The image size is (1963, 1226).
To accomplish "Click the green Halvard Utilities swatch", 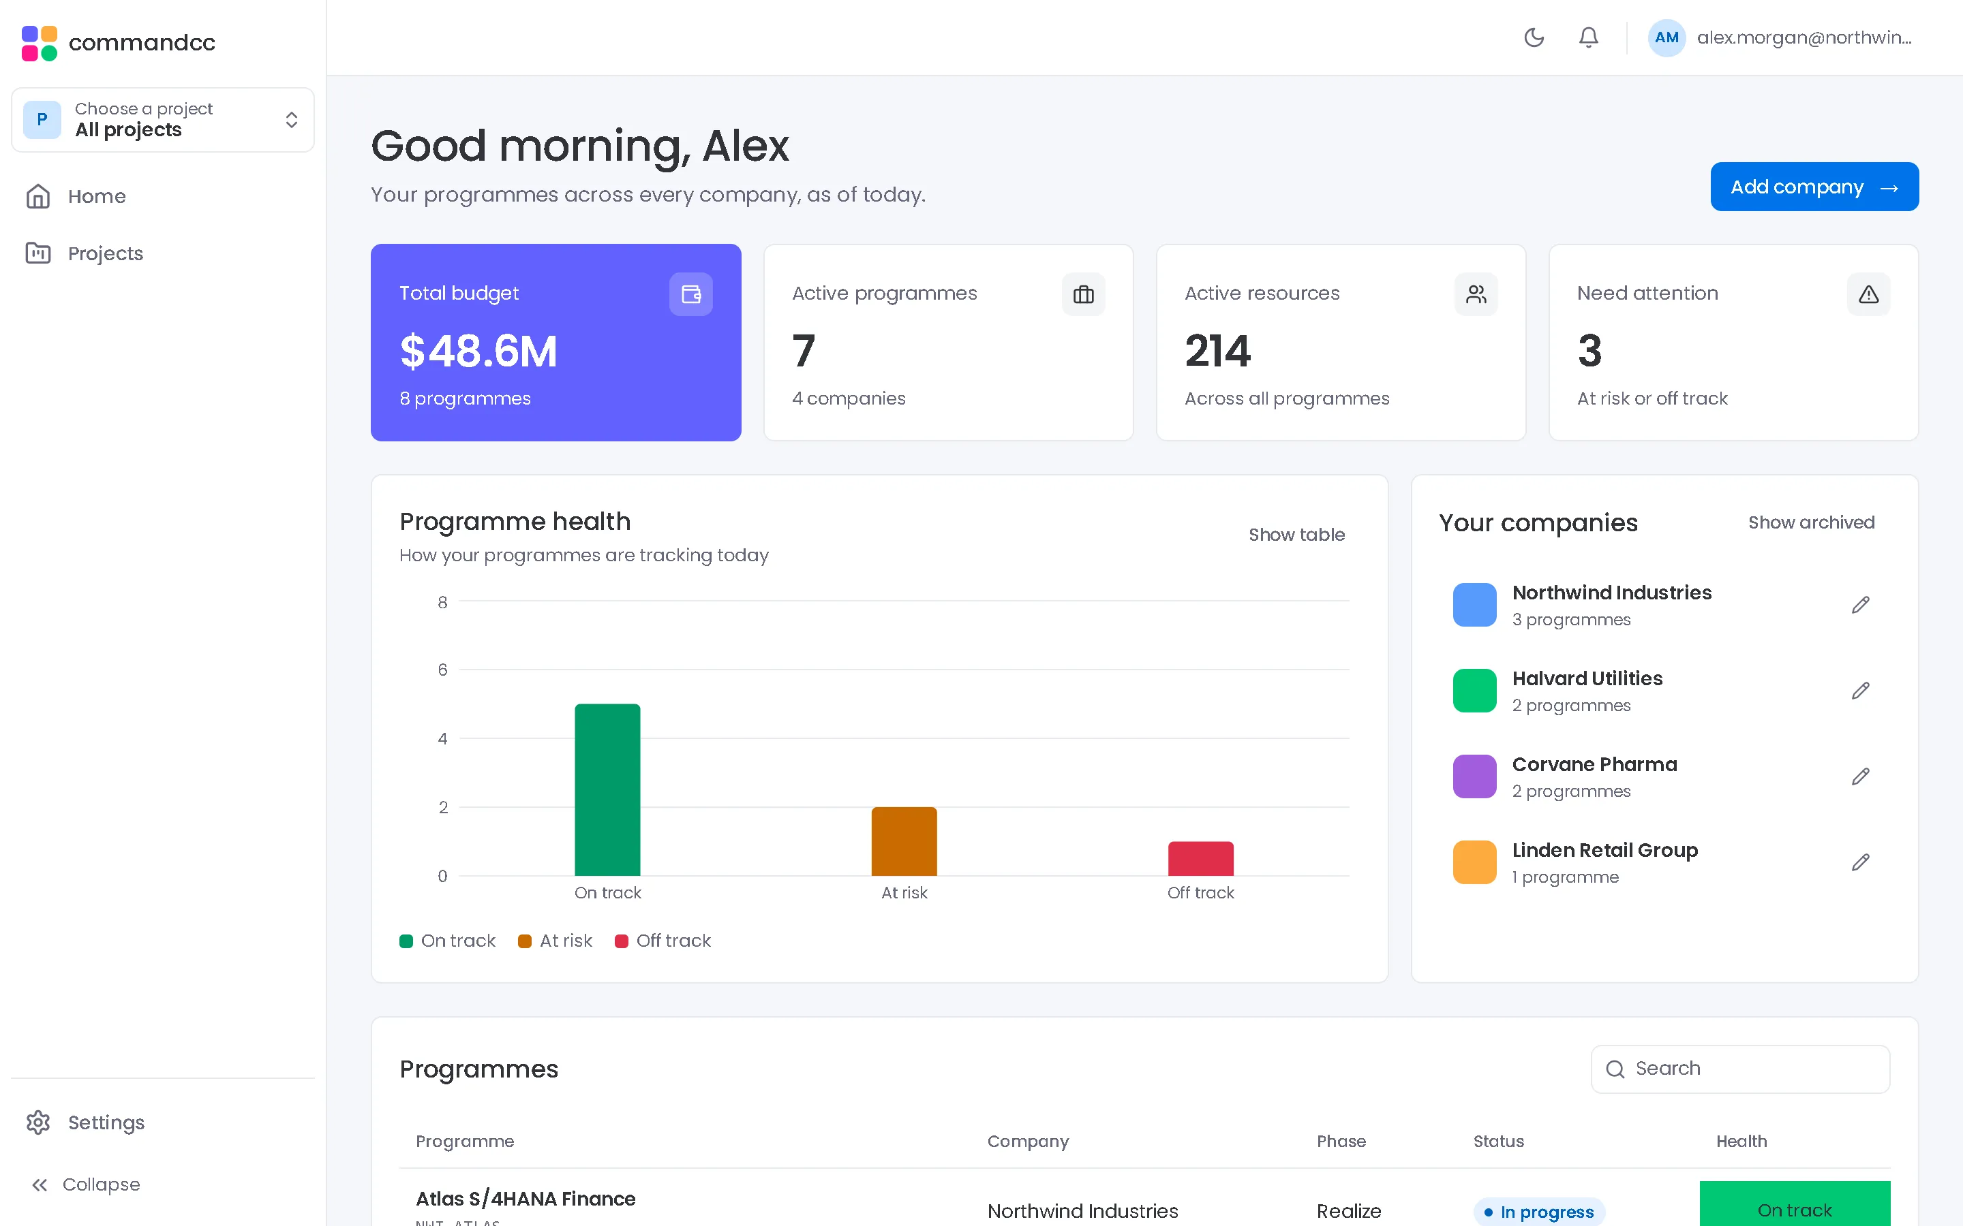I will [1475, 691].
